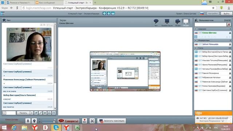This screenshot has height=131, width=233.
Task: Click the shared screen preview thumbnail
Action: pos(125,71)
